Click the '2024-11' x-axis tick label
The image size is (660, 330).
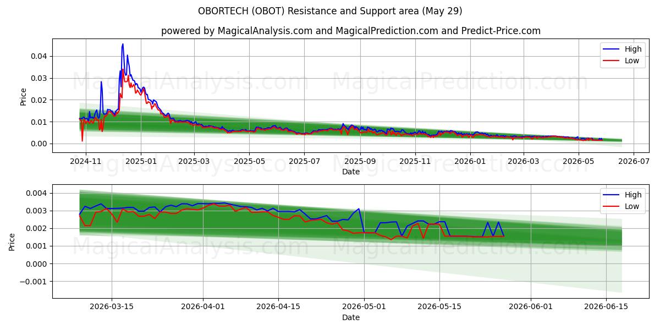(86, 162)
